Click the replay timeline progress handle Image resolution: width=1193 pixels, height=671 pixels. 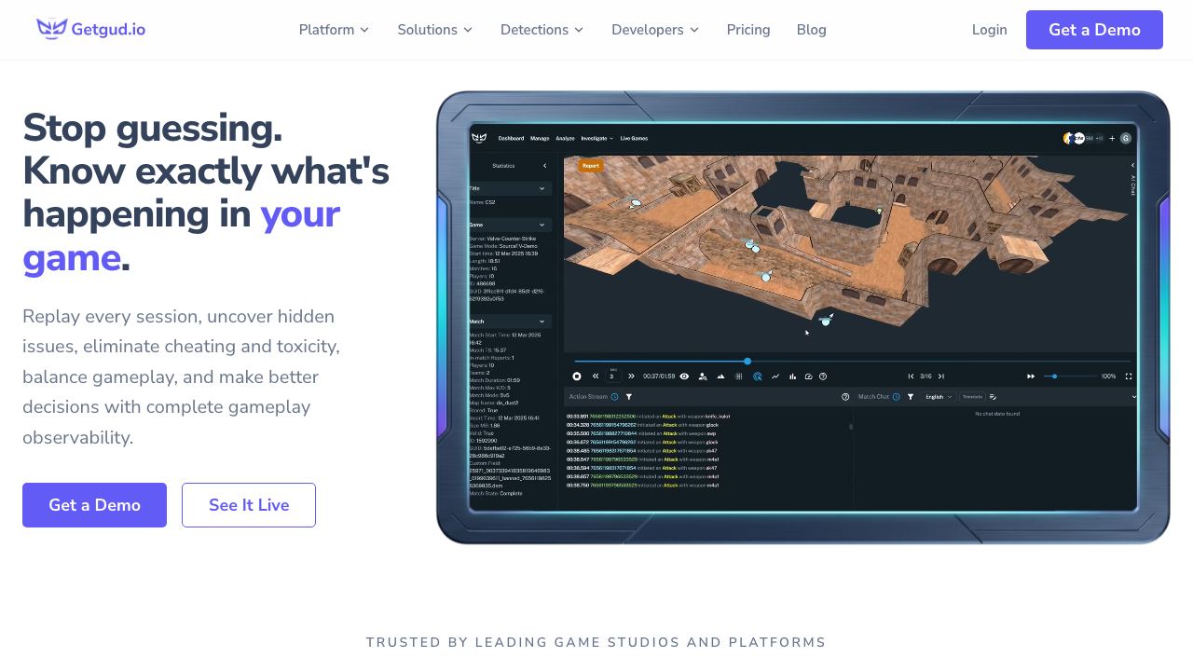747,362
